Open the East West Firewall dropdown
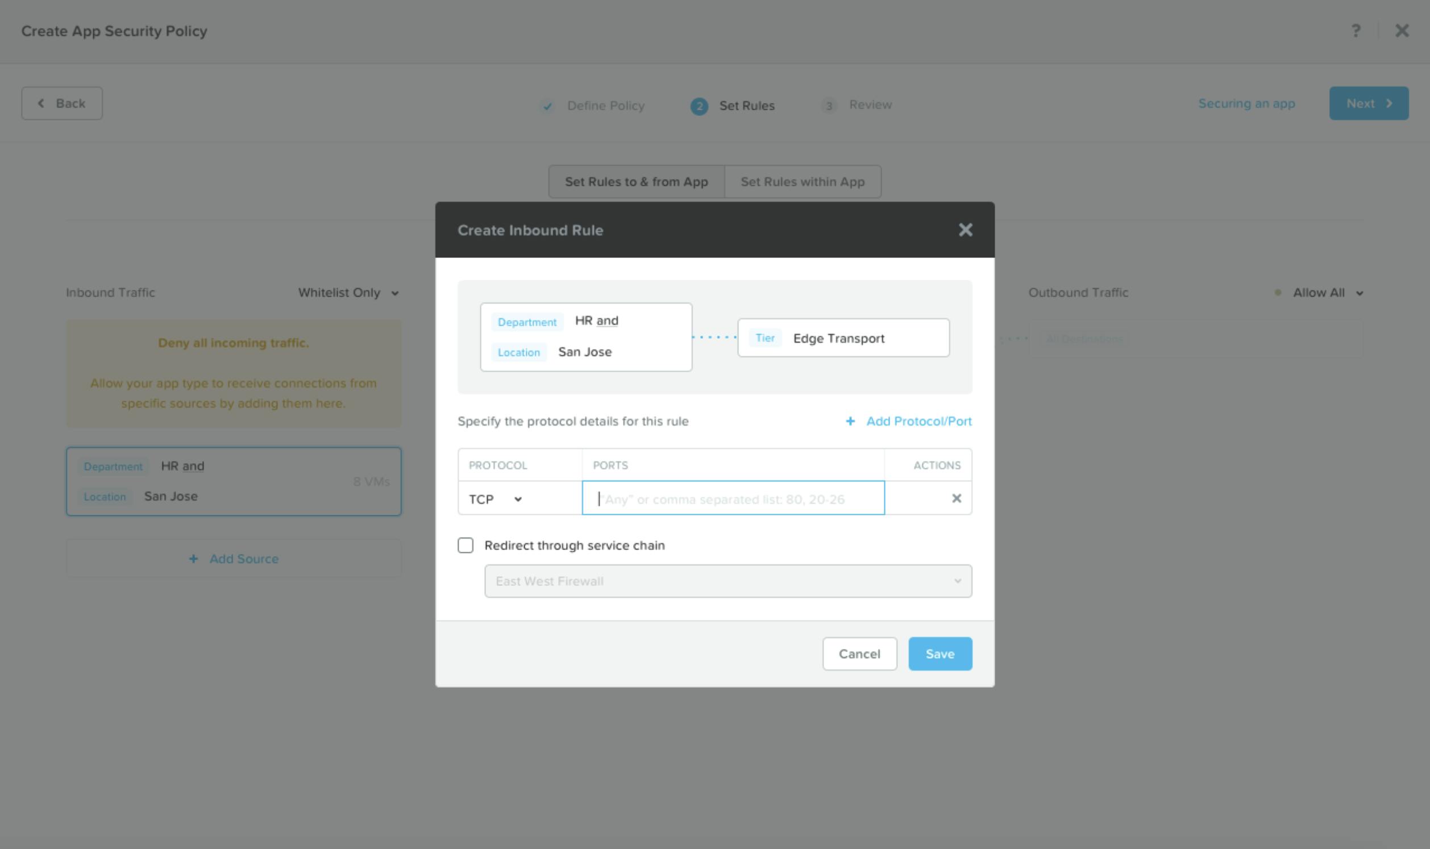 click(x=728, y=581)
